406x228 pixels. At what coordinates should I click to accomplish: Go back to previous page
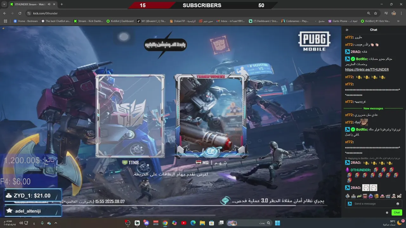pyautogui.click(x=5, y=13)
